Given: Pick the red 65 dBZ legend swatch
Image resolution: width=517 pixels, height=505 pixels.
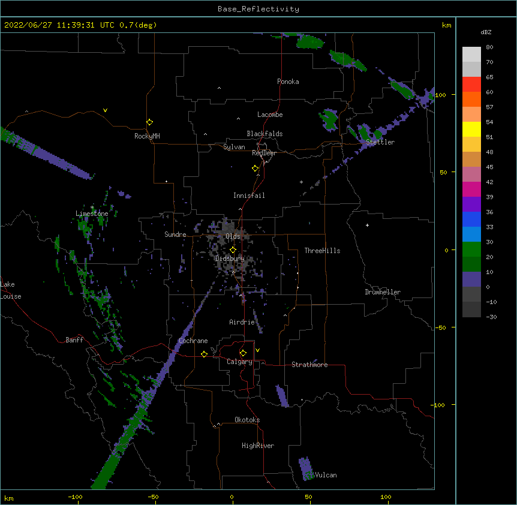Looking at the screenshot, I should [471, 84].
